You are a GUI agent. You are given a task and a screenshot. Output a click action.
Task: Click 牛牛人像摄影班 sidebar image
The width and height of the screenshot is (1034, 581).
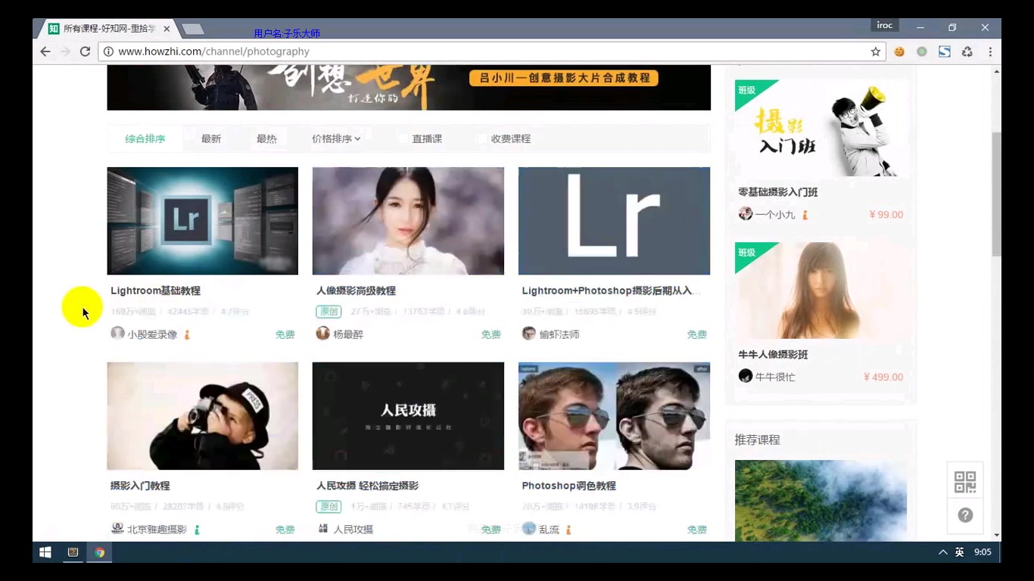coord(821,290)
